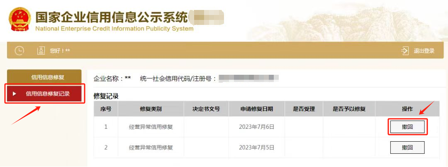Click the 统一社会信用代码/注册号 label

pyautogui.click(x=178, y=79)
